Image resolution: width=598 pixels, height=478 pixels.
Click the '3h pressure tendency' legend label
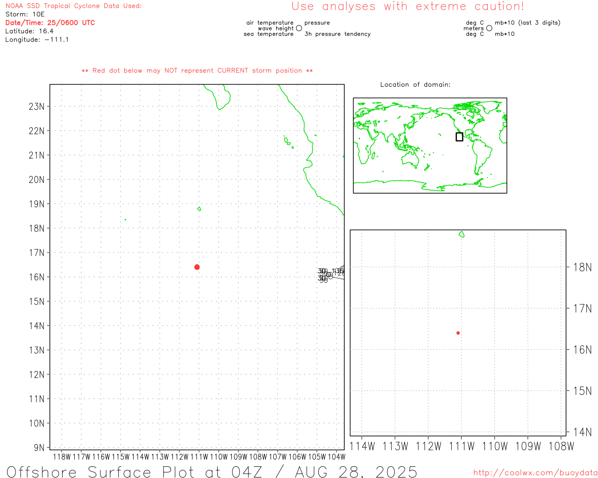[337, 34]
